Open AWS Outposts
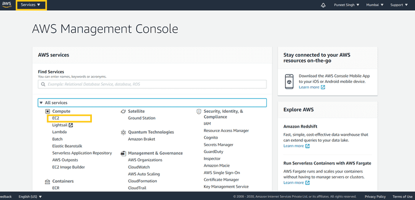Image resolution: width=415 pixels, height=200 pixels. (65, 160)
